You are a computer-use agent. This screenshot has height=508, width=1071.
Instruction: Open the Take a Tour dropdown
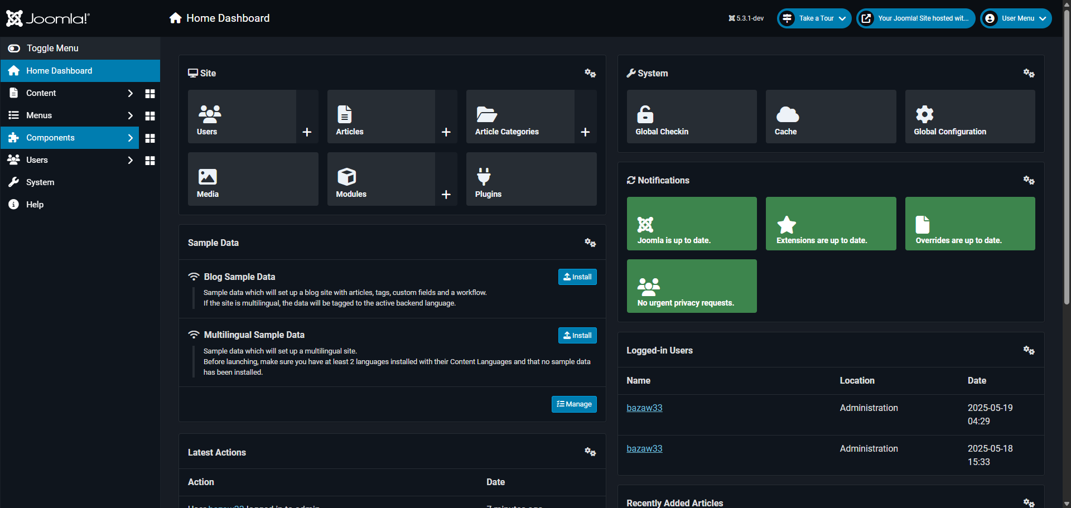point(814,18)
